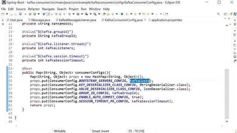Click the Open Task icon

[x=108, y=14]
